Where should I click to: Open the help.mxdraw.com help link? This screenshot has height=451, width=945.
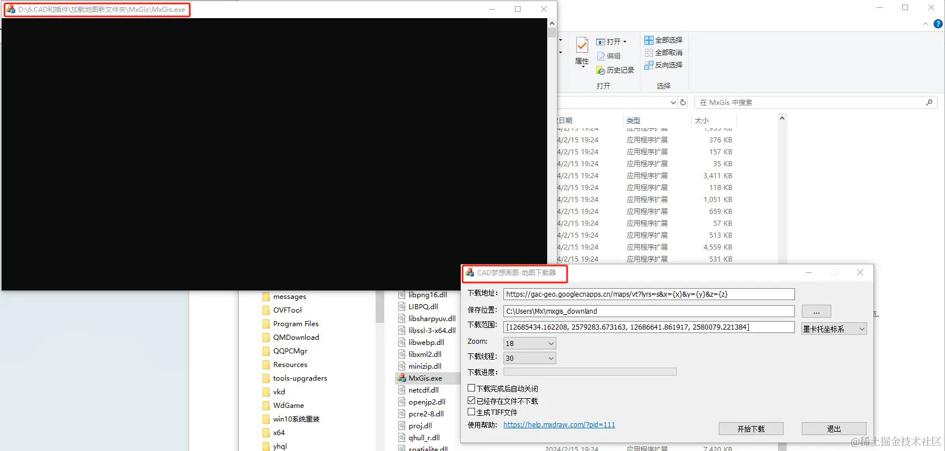point(559,425)
